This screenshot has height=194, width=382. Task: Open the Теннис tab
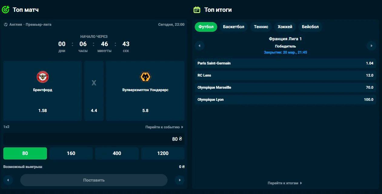pos(261,27)
